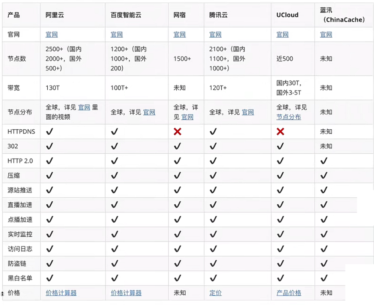Select UCloud node count 近500
Screen dimensions: 374x306
(285, 58)
